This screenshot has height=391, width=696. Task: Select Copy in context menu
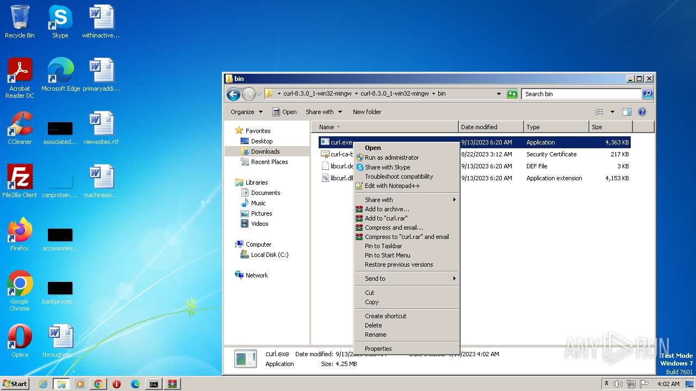pos(406,302)
